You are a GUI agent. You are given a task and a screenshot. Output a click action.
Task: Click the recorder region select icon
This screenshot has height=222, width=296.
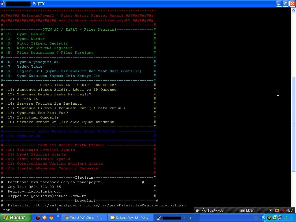click(198, 210)
